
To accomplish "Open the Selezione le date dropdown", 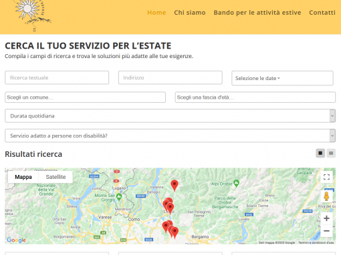I will pyautogui.click(x=282, y=78).
